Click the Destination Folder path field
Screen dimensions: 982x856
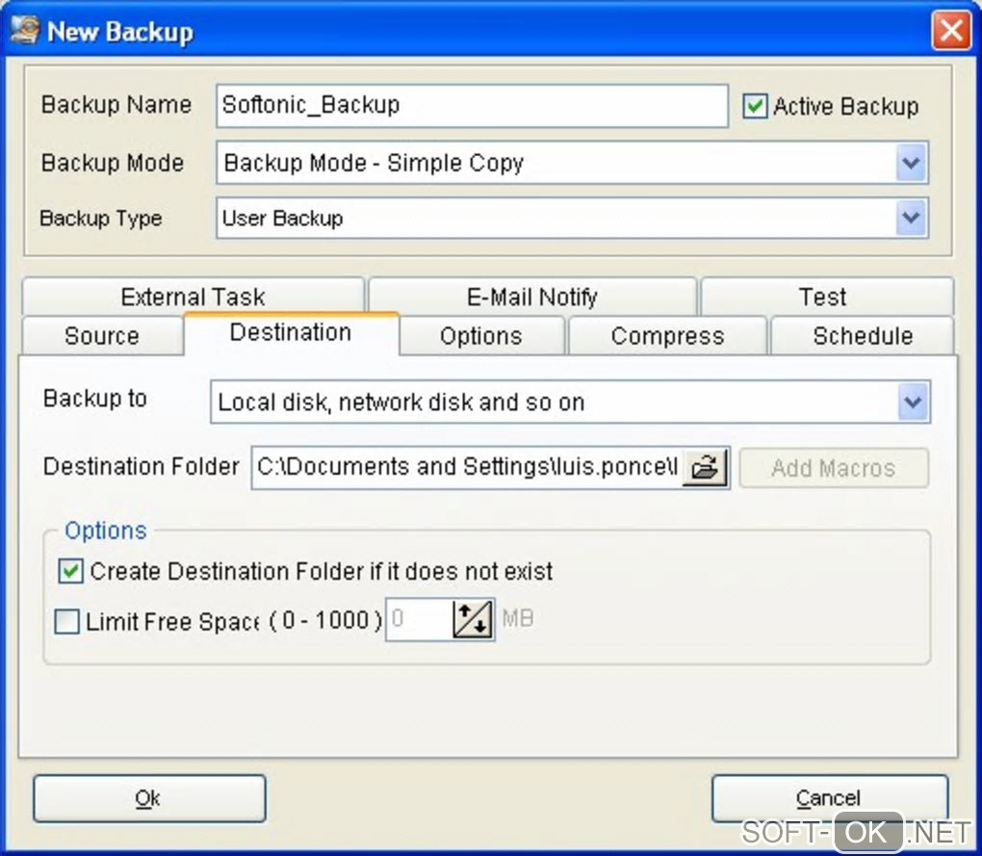[x=467, y=467]
